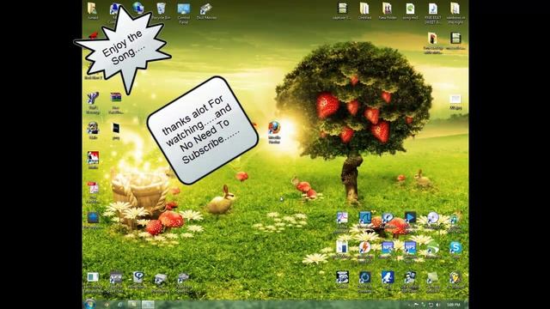The height and width of the screenshot is (309, 550).
Task: Open the Yahoo Messenger purple Y shortcut
Action: click(93, 98)
